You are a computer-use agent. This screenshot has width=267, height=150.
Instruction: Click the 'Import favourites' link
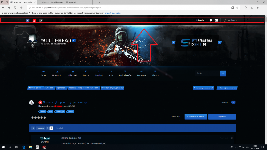pyautogui.click(x=112, y=13)
